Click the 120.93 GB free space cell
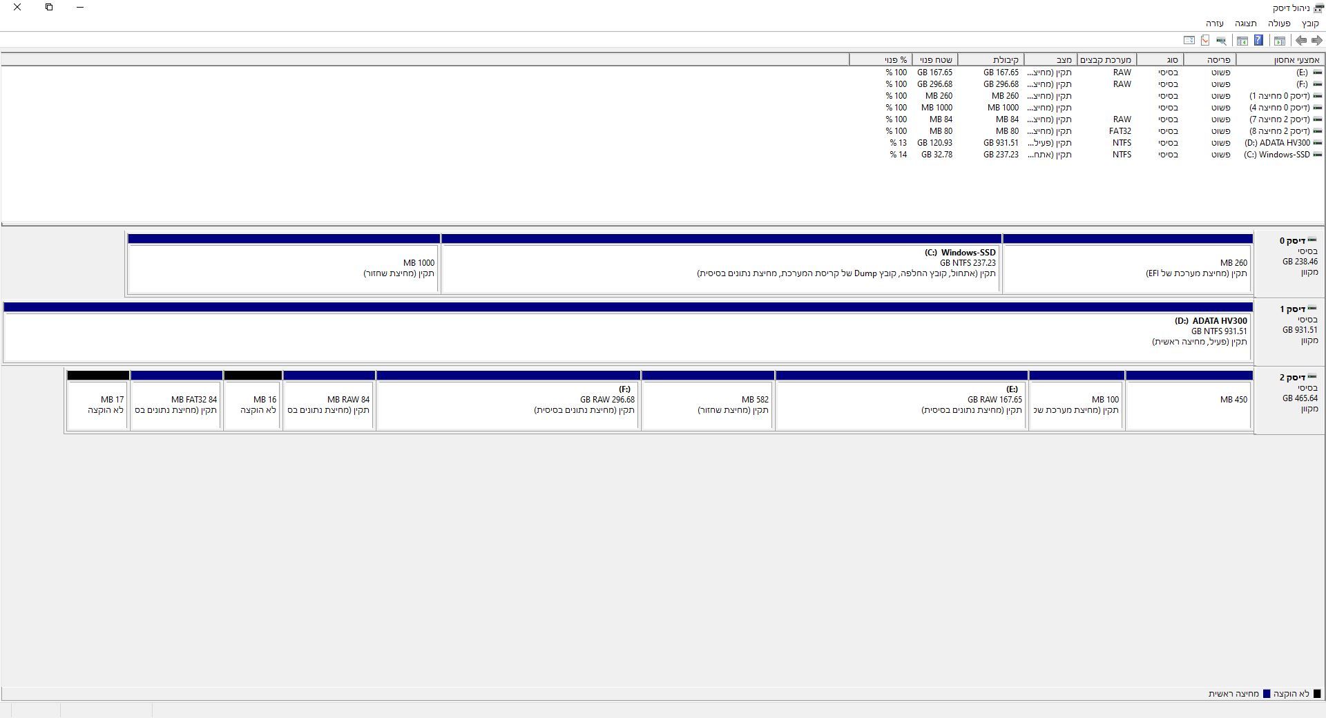 [x=934, y=143]
